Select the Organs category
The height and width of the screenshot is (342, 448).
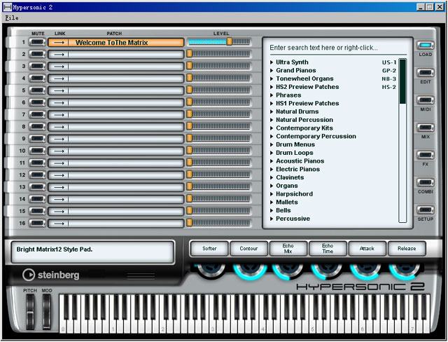[x=287, y=186]
